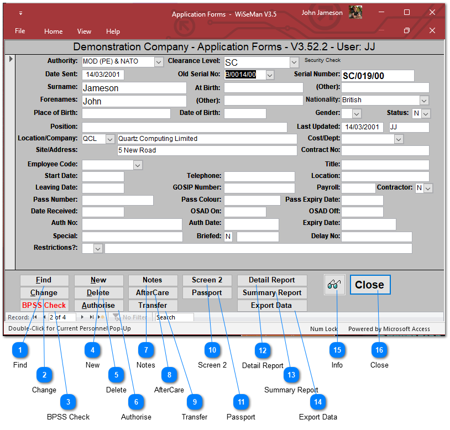Image resolution: width=450 pixels, height=430 pixels.
Task: Click the Info glasses icon button
Action: coord(334,285)
